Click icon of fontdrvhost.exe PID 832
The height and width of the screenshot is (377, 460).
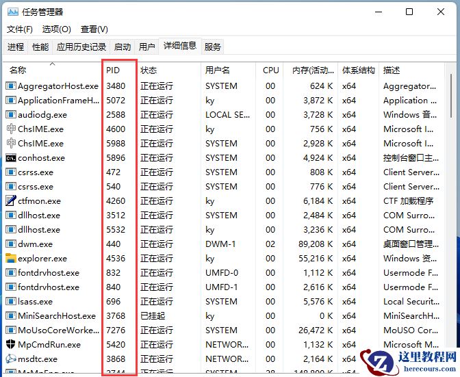click(x=11, y=272)
